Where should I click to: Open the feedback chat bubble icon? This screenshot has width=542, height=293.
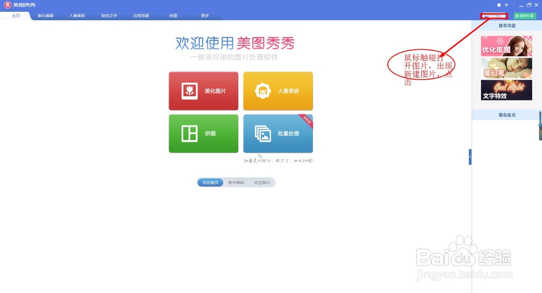pos(499,5)
